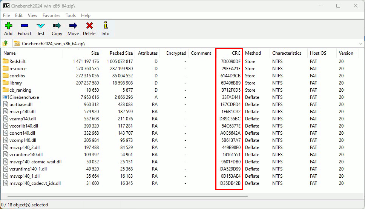
Task: Select the msvcp140_codecvt_ids.dll file name
Action: 35,183
